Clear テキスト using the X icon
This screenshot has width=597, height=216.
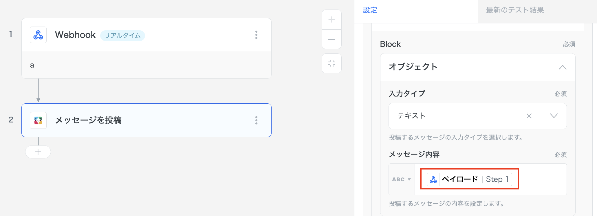529,116
